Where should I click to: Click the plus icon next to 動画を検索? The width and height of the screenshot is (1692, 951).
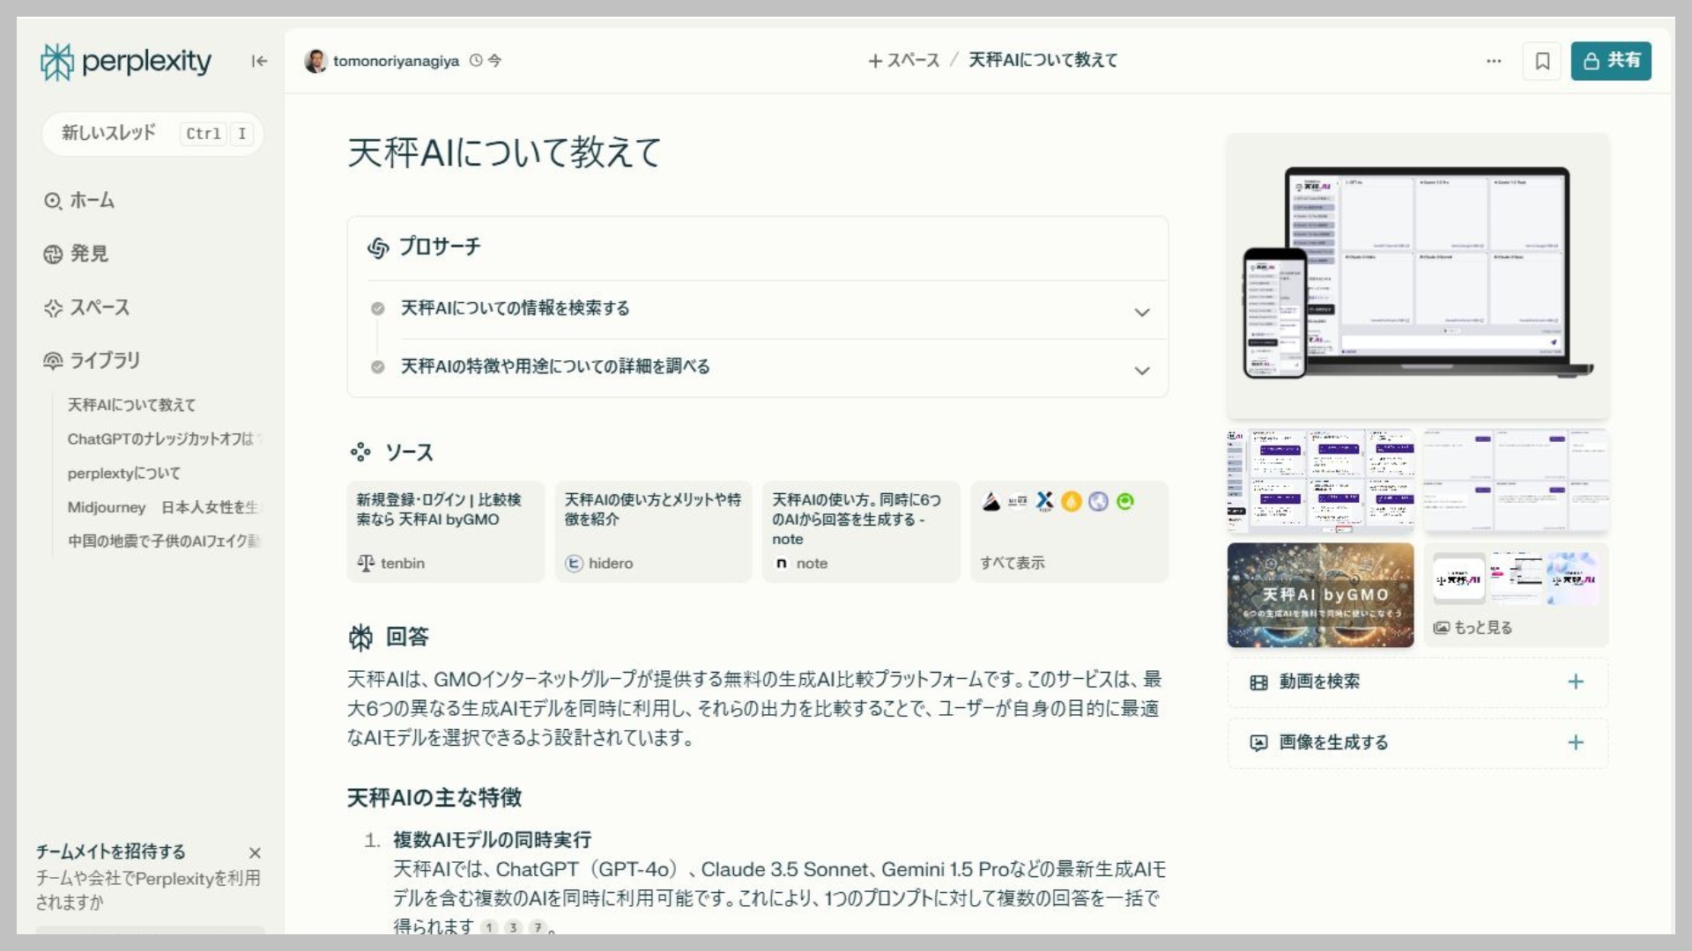pyautogui.click(x=1576, y=681)
